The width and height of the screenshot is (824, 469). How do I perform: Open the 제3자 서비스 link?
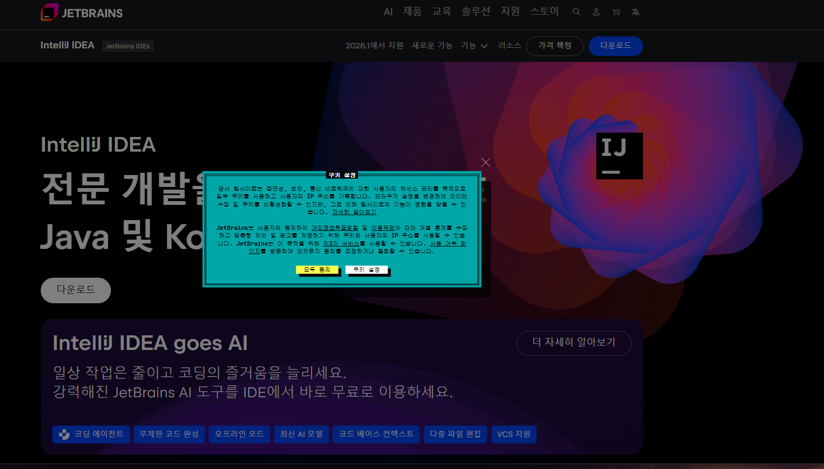(x=341, y=243)
